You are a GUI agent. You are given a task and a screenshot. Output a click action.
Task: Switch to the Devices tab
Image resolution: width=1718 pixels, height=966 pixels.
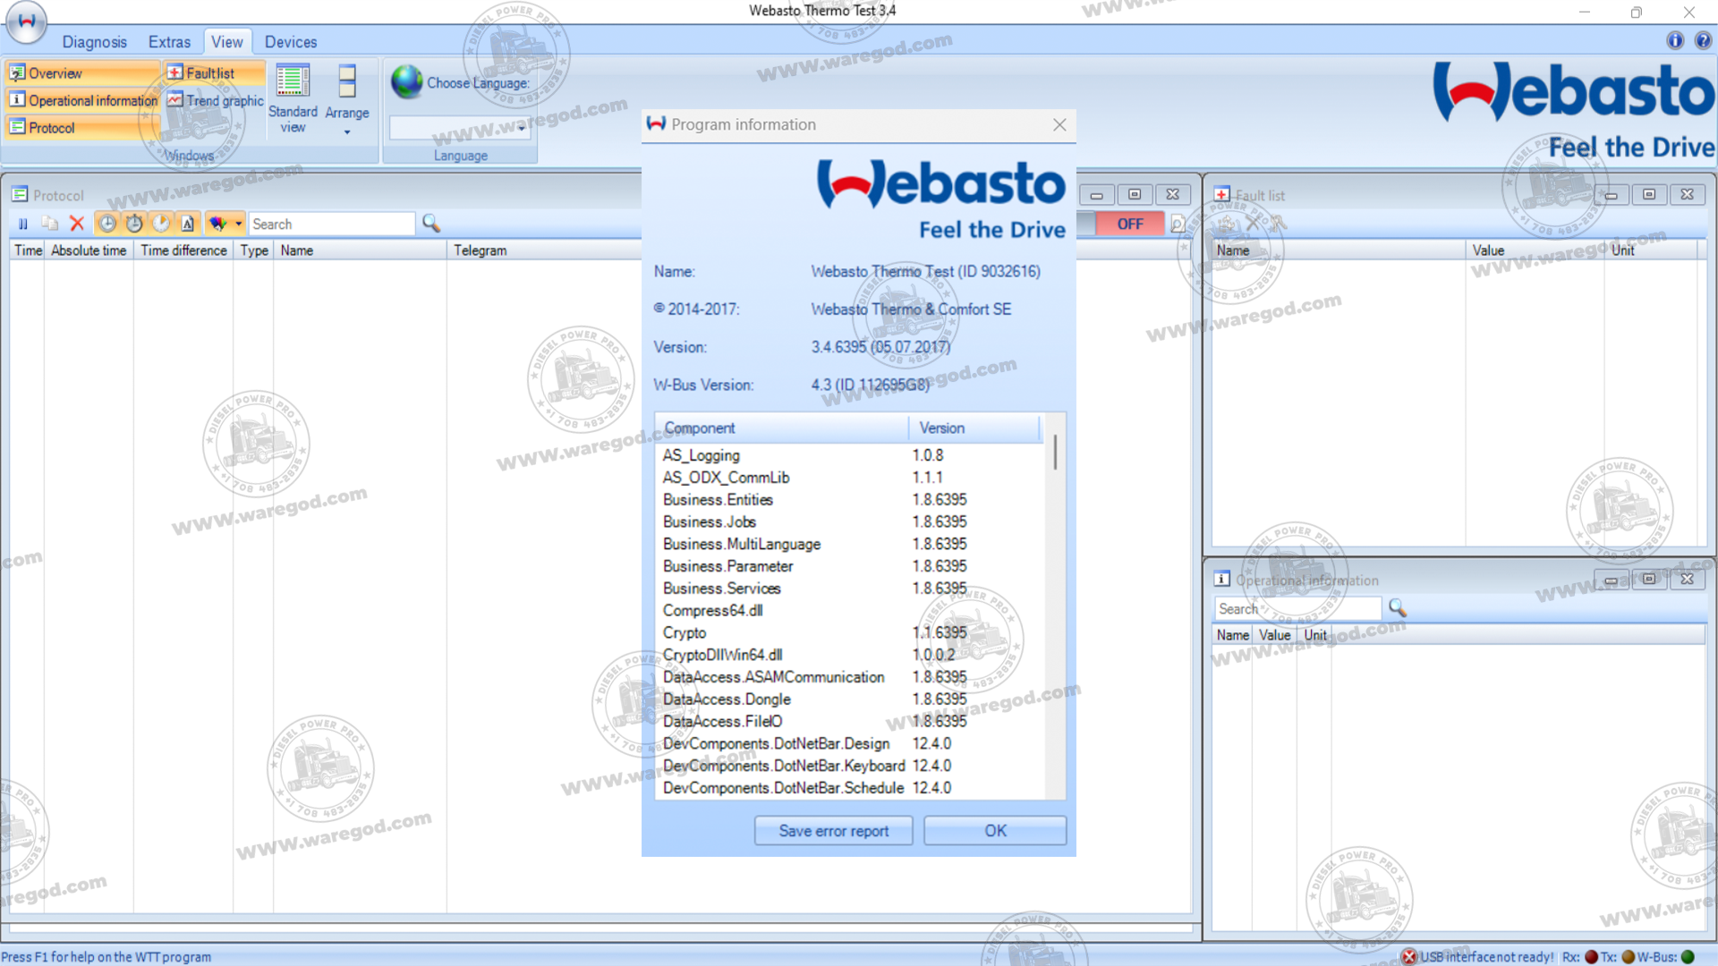point(290,42)
